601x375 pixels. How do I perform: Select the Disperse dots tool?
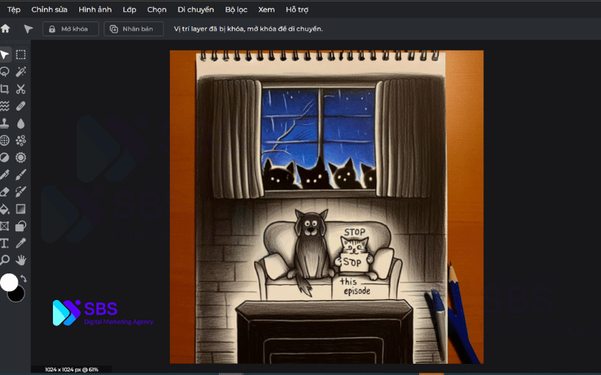(21, 141)
